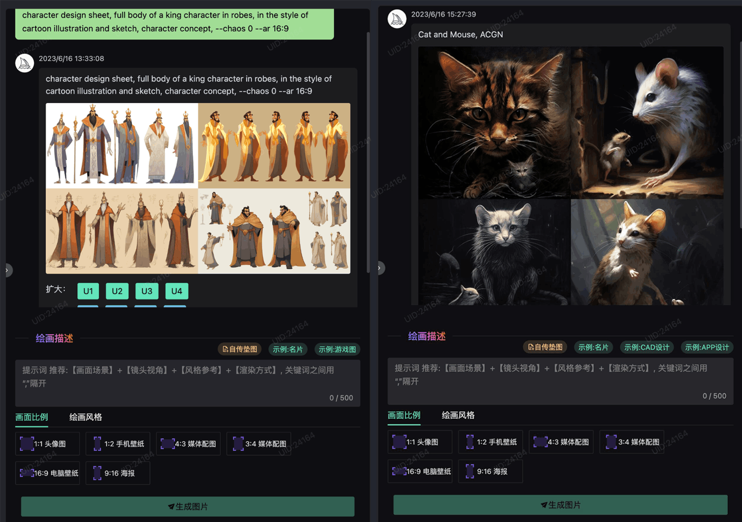Expand the right panel's sidebar arrow

coord(380,268)
